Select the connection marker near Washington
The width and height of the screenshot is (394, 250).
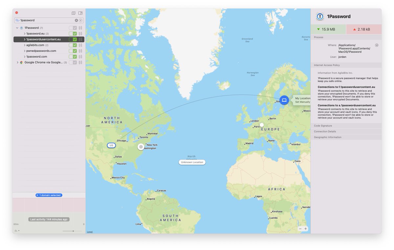point(141,147)
